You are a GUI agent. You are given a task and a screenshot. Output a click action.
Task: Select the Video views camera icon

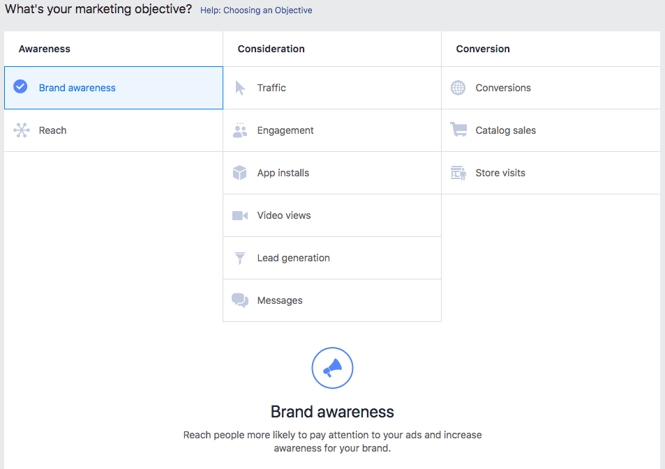pos(240,215)
